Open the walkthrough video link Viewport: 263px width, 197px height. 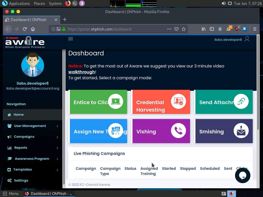click(x=81, y=72)
